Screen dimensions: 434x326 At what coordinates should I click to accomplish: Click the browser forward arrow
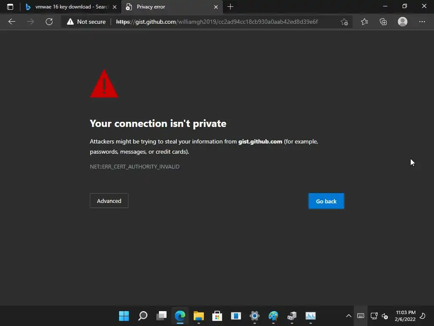pyautogui.click(x=31, y=22)
